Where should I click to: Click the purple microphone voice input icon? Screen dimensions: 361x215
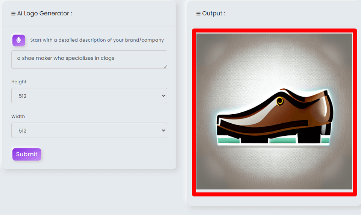(19, 40)
